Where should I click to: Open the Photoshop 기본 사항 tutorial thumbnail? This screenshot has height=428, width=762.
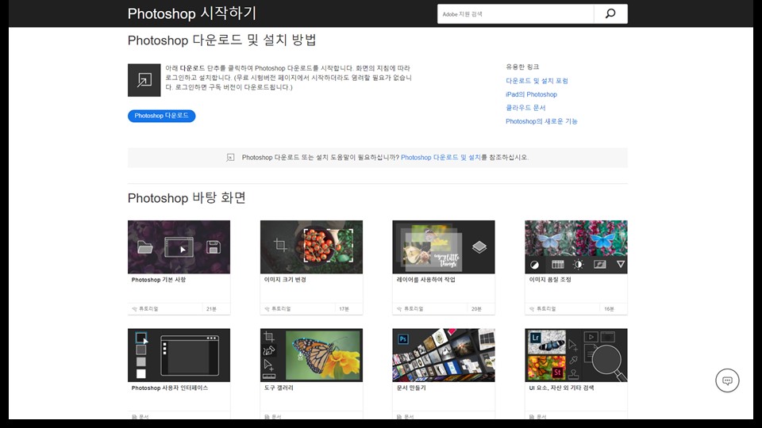[179, 247]
